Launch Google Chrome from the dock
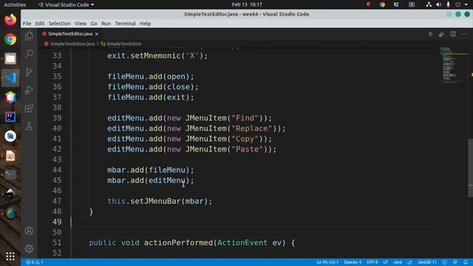Screen dimensions: 473x266 click(x=10, y=39)
